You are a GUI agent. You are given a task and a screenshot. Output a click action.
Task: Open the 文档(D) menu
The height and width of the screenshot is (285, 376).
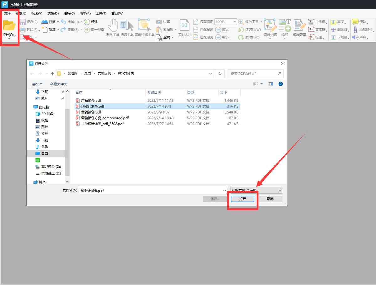tap(53, 13)
